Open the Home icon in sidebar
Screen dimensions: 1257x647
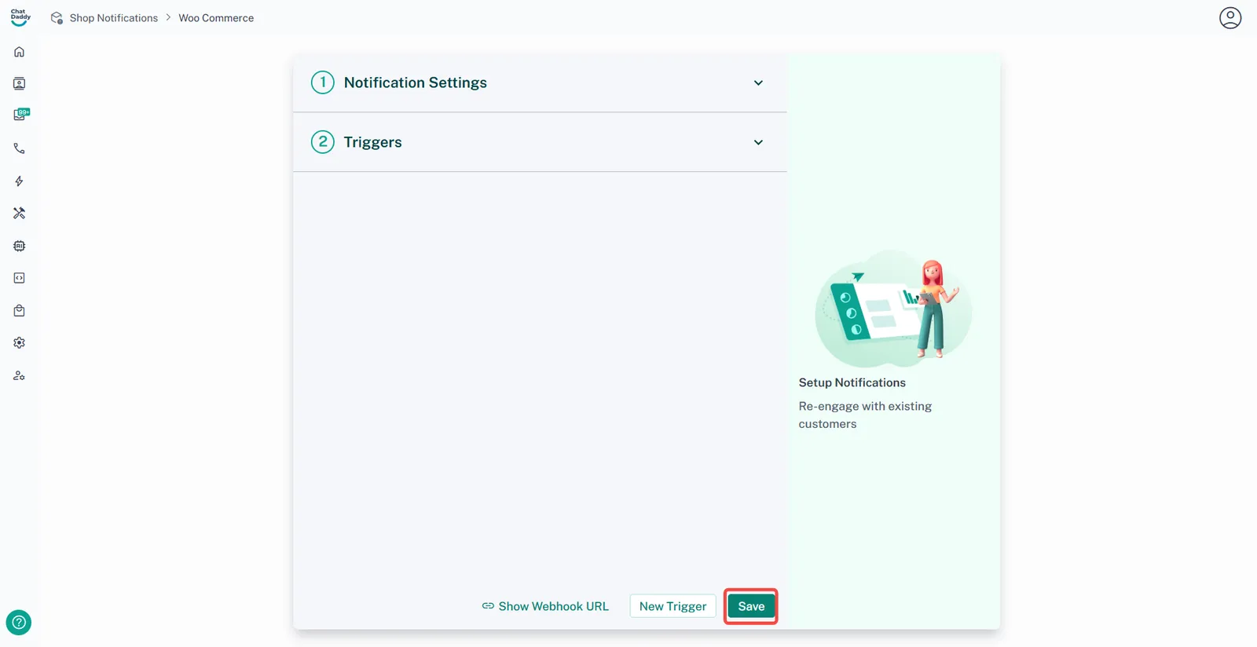[x=20, y=52]
